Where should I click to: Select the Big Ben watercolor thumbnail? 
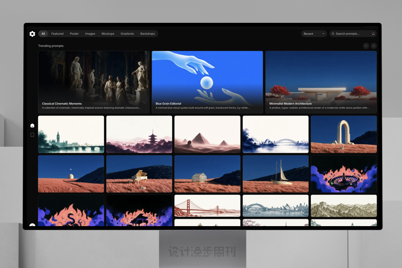[71, 134]
